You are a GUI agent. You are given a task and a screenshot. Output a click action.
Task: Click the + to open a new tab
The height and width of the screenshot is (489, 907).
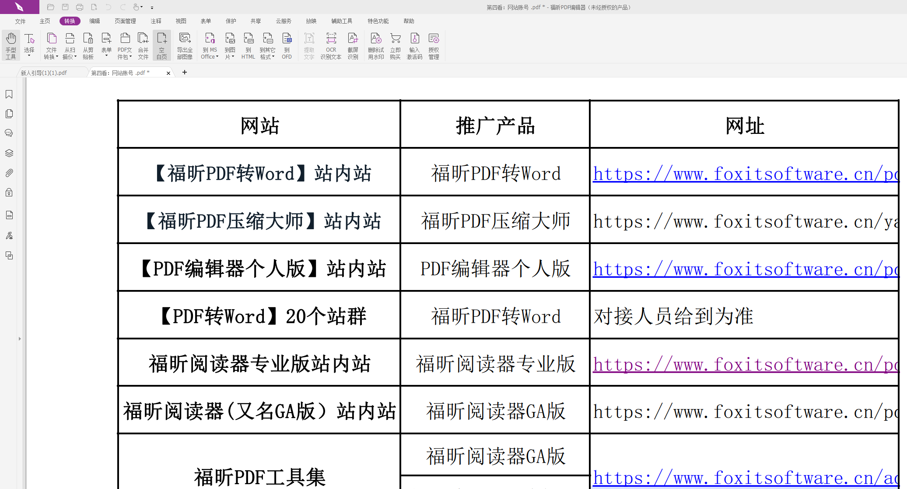point(184,72)
